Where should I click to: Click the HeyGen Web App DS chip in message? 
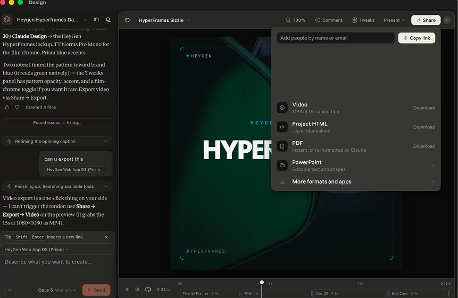[x=76, y=169]
